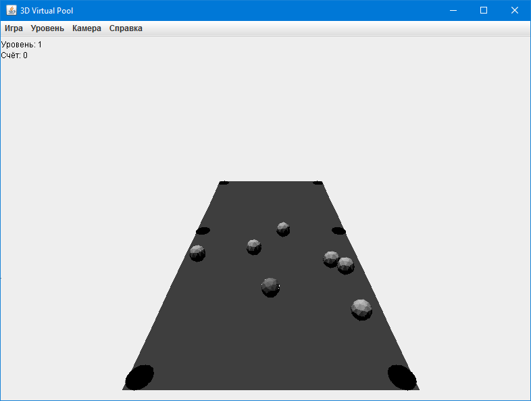
Task: Click the 'Уровень: 1' status text
Action: 22,45
